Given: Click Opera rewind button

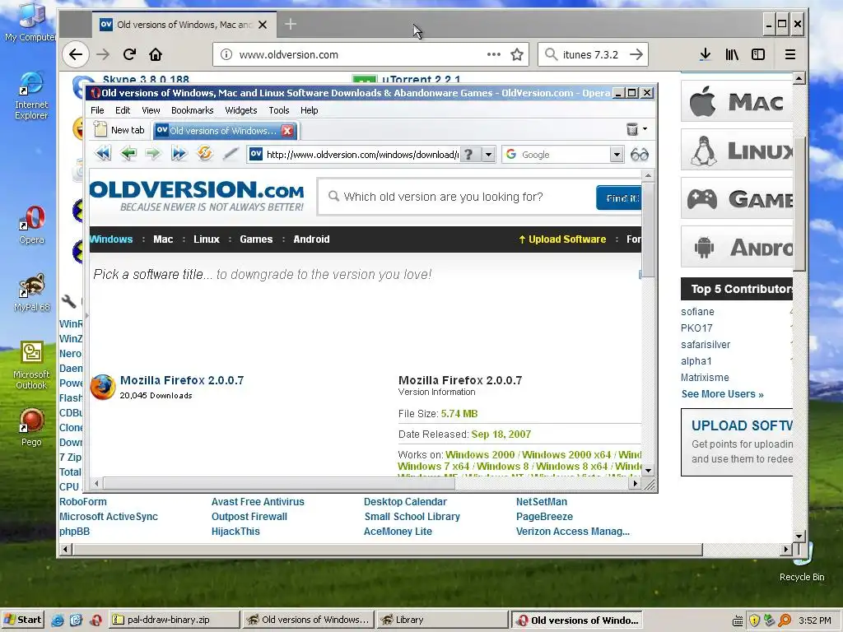Looking at the screenshot, I should point(103,154).
